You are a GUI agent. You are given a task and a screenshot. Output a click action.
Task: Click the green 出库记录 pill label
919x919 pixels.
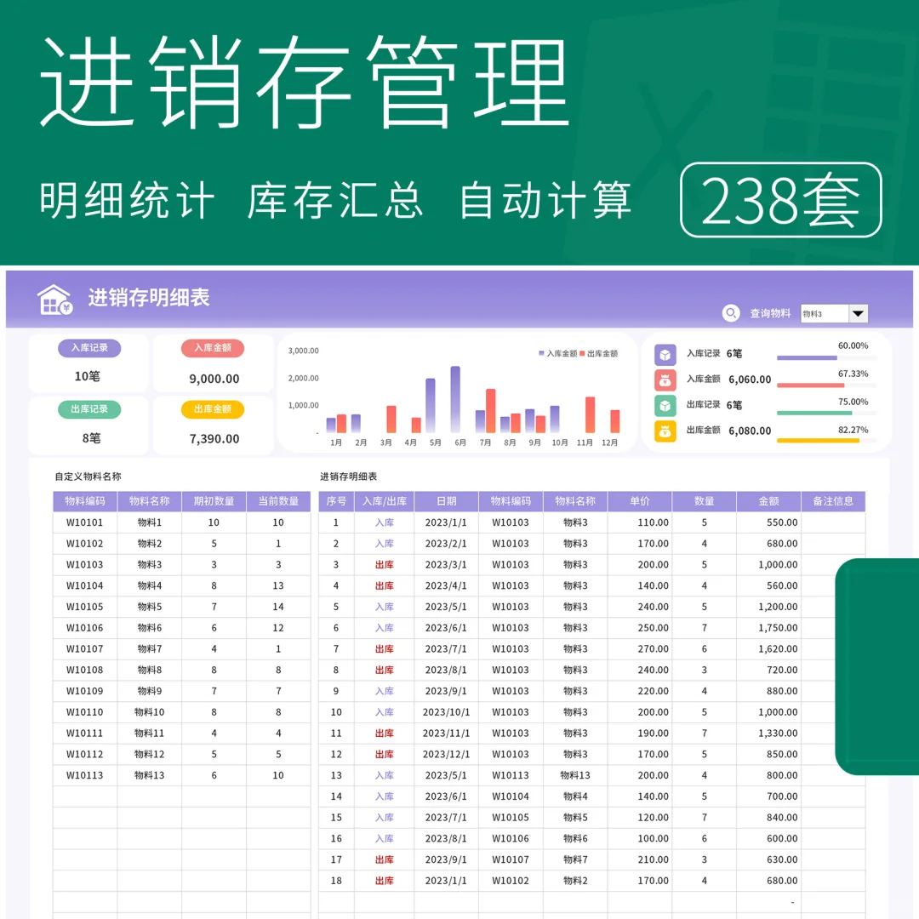pos(89,409)
